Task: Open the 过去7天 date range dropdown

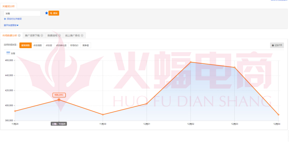Action: (x=277, y=45)
